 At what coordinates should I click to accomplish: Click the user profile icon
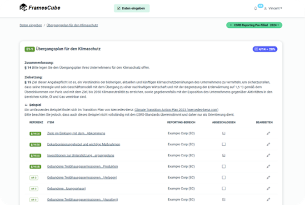coord(265,8)
